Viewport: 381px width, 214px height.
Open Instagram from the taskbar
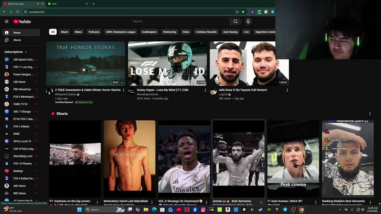pos(203,210)
